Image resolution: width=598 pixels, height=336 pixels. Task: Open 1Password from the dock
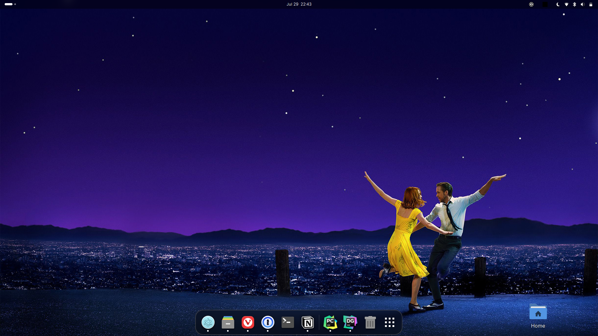[268, 322]
